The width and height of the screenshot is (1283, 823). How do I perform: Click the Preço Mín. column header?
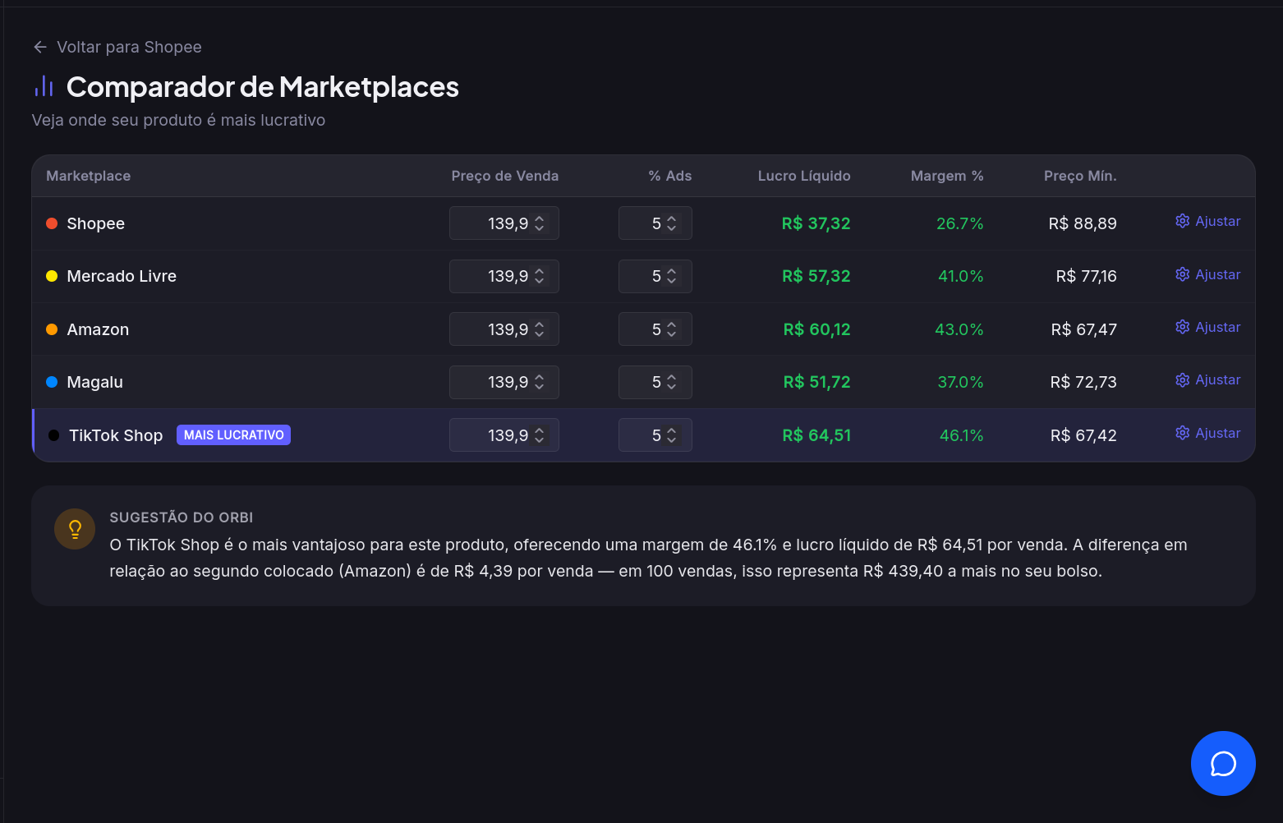tap(1080, 176)
